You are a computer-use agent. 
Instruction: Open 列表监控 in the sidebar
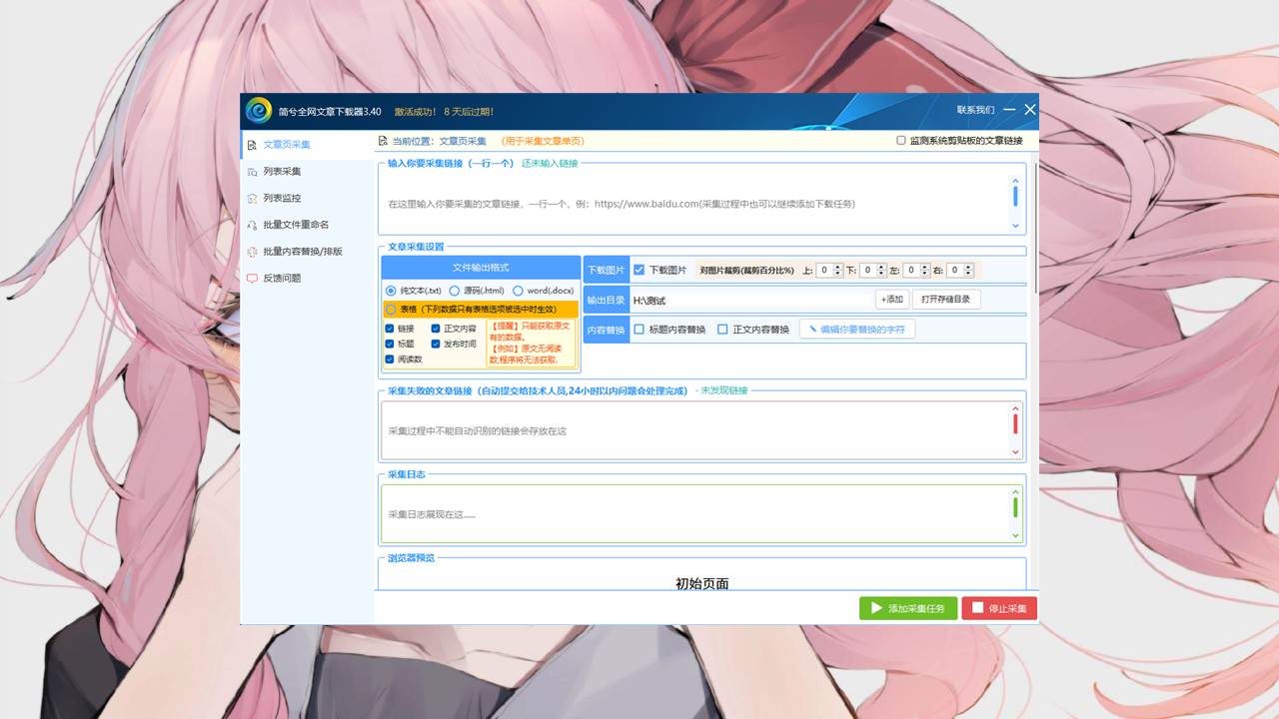[307, 198]
